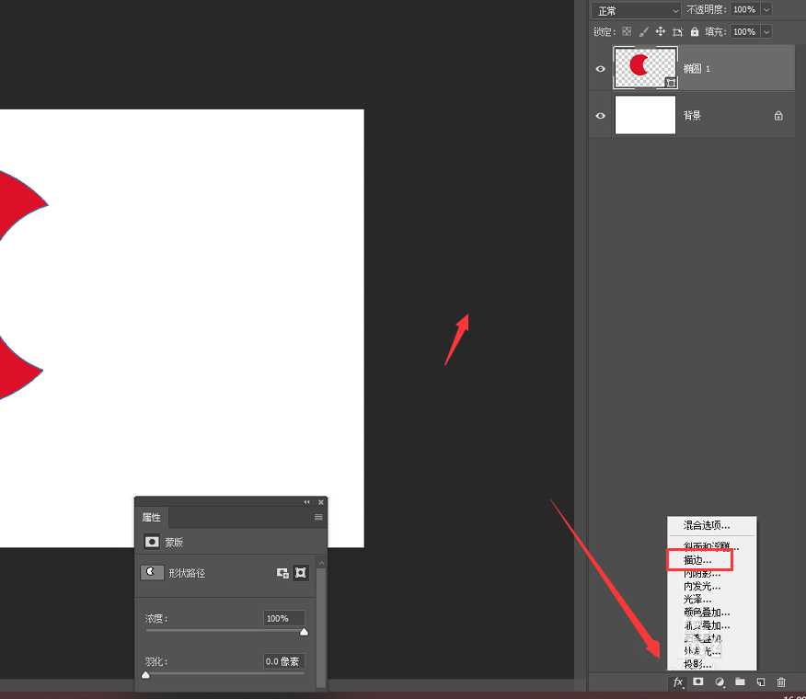This screenshot has width=806, height=699.
Task: Toggle Lock transparent pixels icon
Action: pyautogui.click(x=626, y=31)
